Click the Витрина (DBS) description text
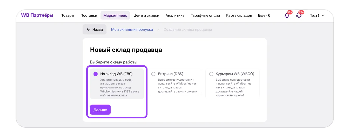Viewport: 349px width, 137px height. [177, 86]
